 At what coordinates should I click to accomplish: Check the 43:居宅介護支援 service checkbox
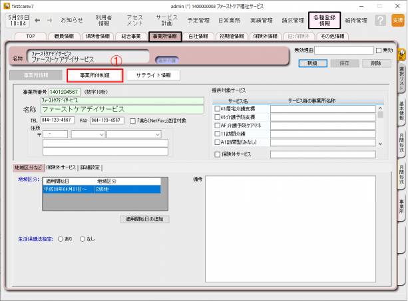pyautogui.click(x=217, y=108)
